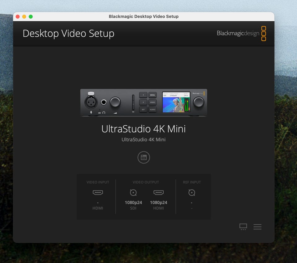Close the Blackmagic Desktop Video Setup window
This screenshot has height=263, width=297.
point(18,17)
